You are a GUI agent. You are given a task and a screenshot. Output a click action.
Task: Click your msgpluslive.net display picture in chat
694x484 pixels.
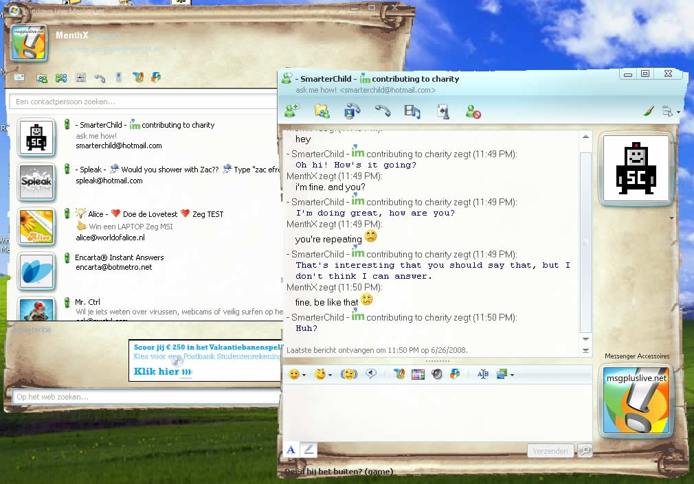pos(636,400)
